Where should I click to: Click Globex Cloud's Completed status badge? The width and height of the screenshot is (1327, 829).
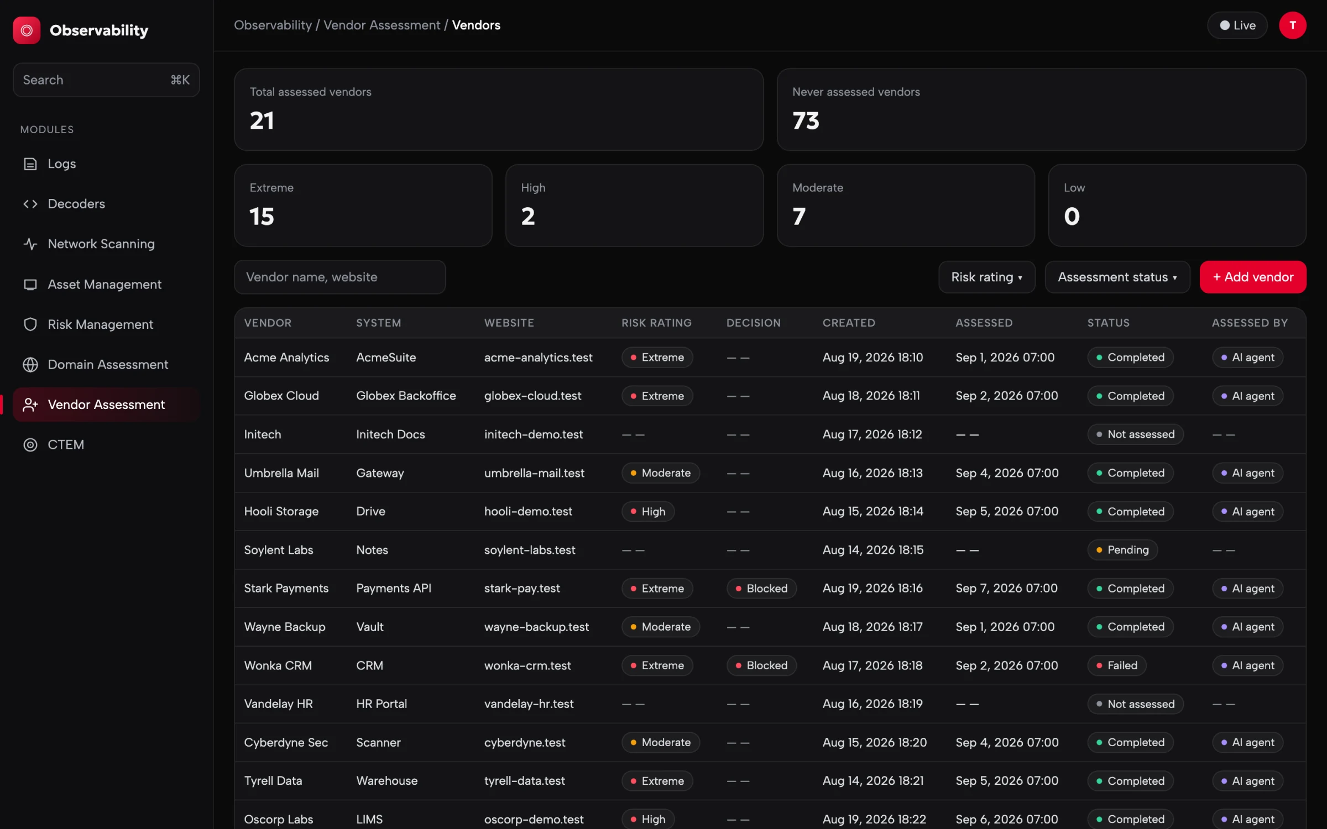click(x=1130, y=396)
